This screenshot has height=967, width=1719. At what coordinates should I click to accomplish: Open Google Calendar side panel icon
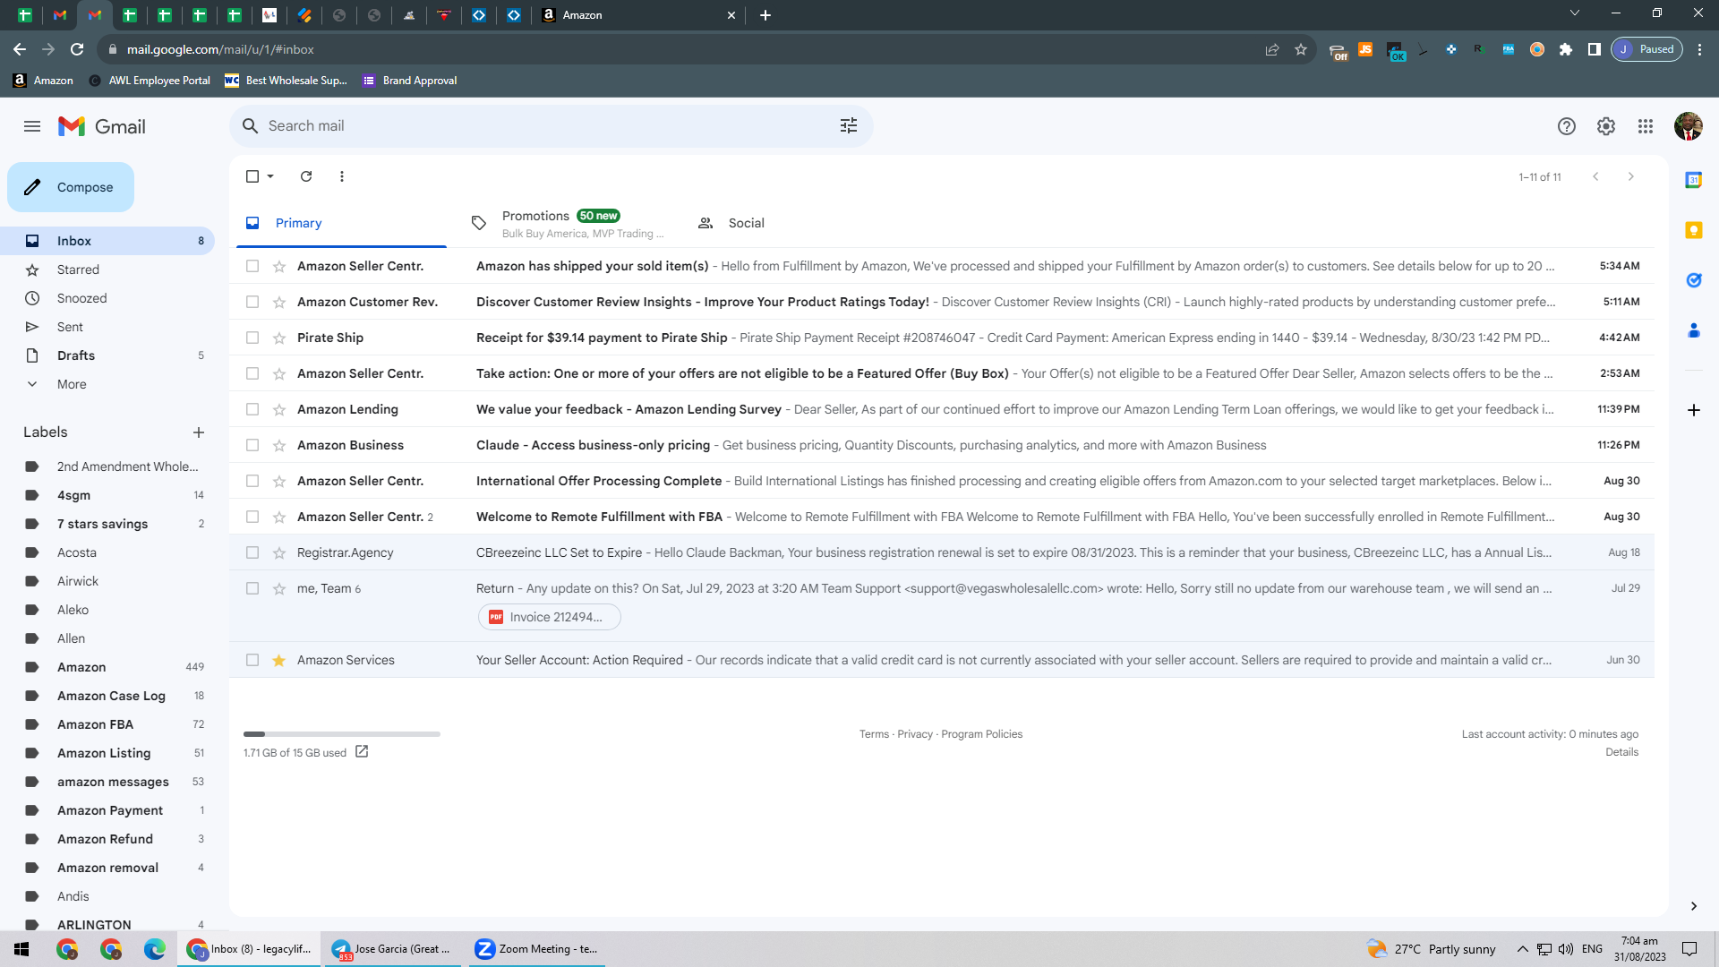pos(1693,180)
